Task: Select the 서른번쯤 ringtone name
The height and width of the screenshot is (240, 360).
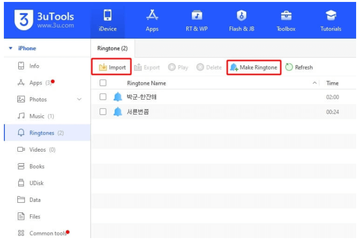Action: tap(138, 112)
